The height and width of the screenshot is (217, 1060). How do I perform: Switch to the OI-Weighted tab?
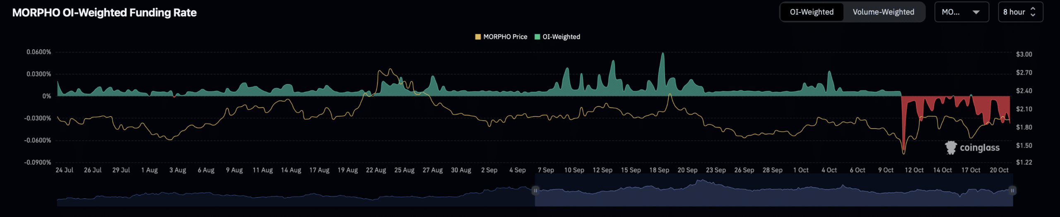click(x=811, y=12)
